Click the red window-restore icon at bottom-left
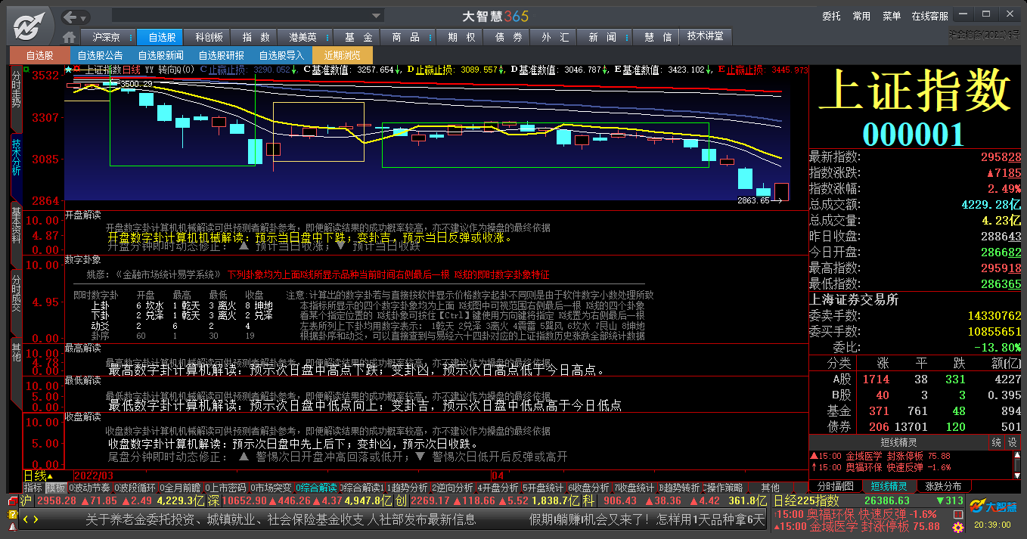This screenshot has height=539, width=1027. [12, 501]
